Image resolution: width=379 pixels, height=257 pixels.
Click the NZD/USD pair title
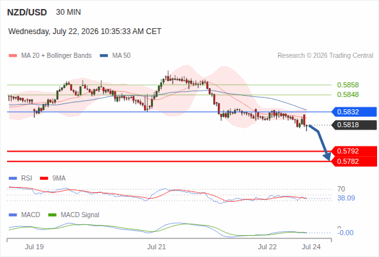point(27,12)
